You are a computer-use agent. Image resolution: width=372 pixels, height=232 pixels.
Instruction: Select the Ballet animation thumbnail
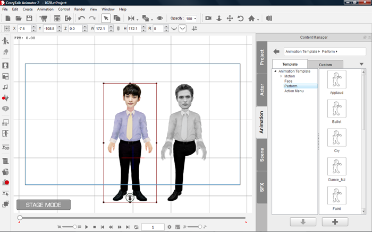click(x=337, y=109)
